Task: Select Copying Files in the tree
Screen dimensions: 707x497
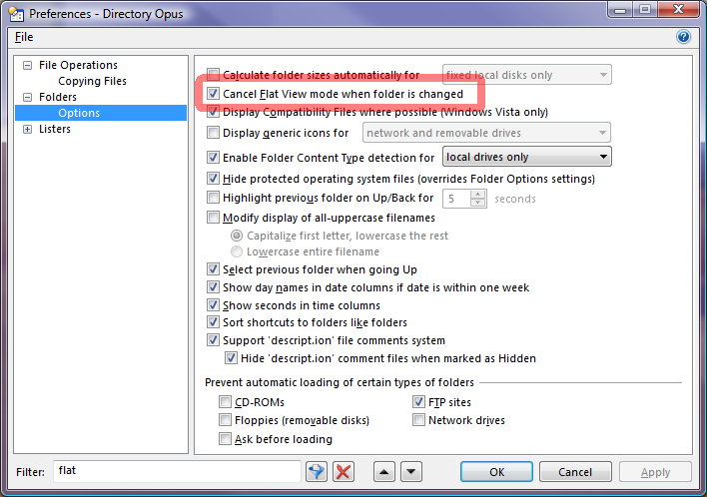Action: 92,81
